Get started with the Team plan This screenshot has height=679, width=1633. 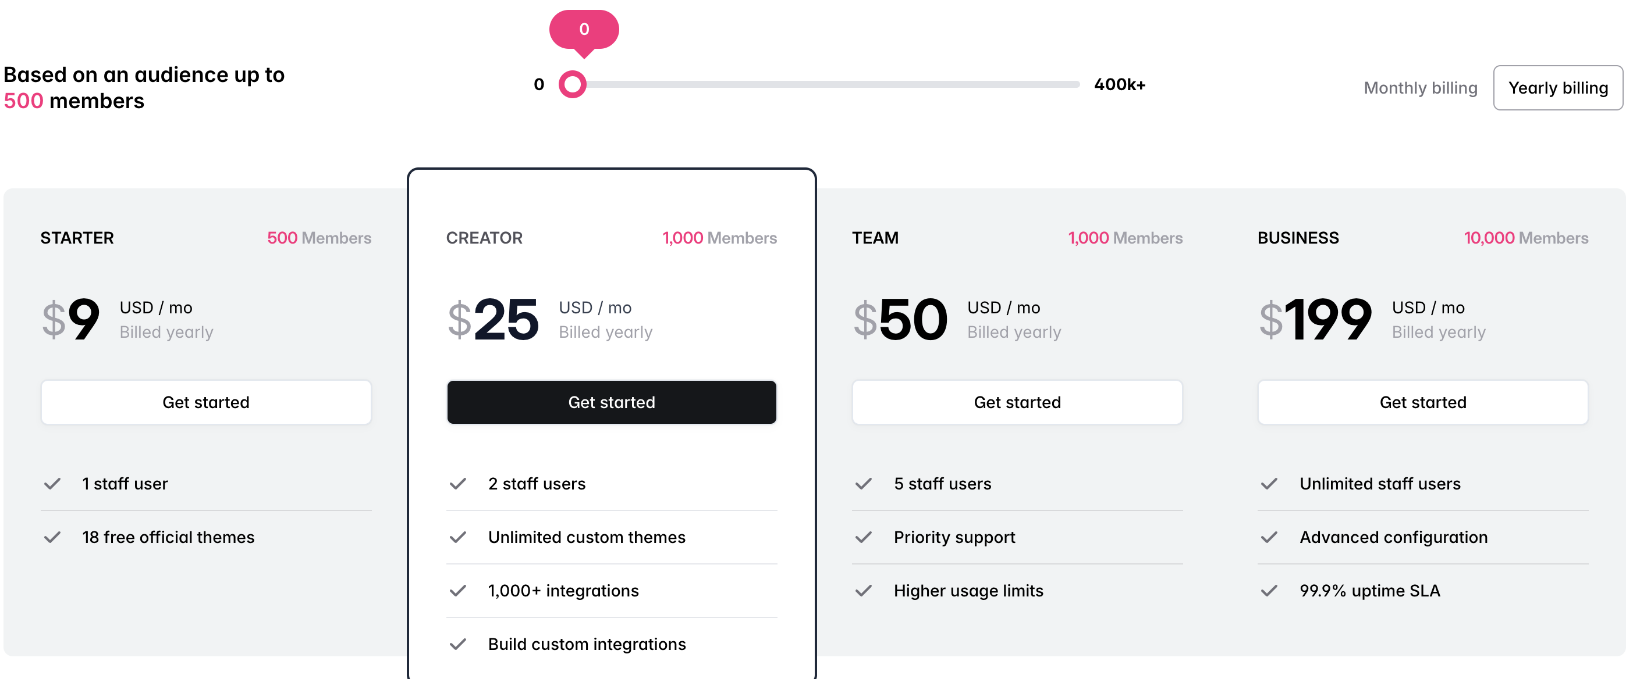click(1017, 402)
